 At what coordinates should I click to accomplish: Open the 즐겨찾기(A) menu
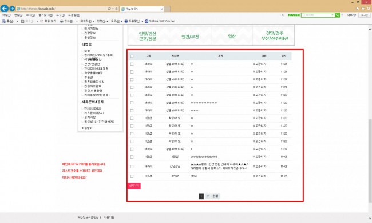click(46, 15)
